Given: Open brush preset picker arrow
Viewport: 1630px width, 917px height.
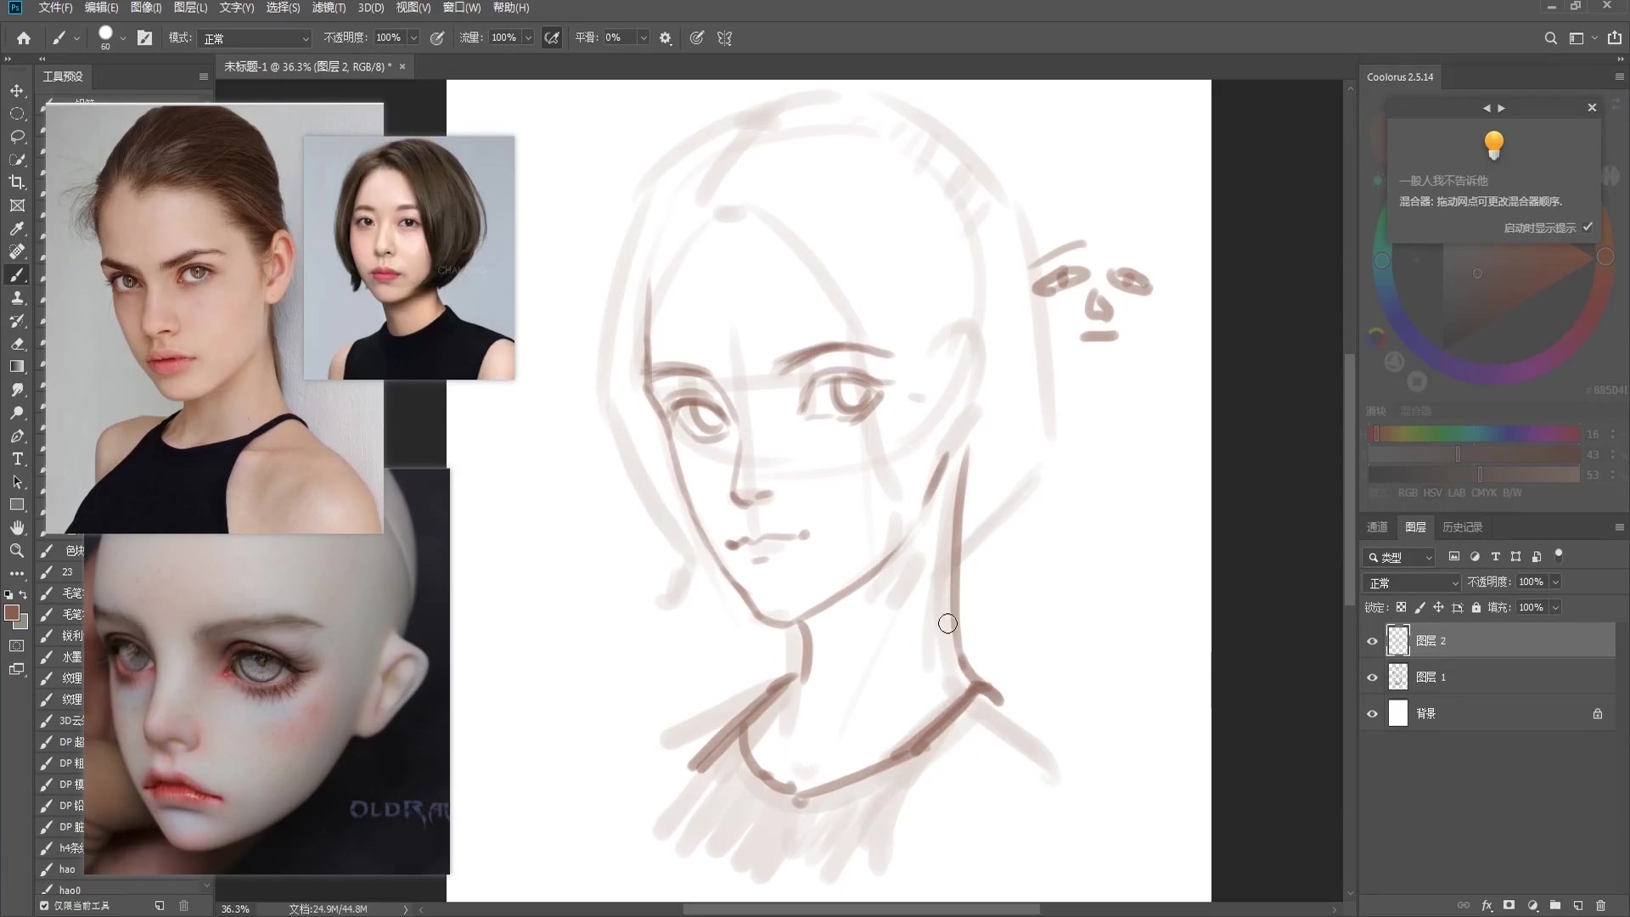Looking at the screenshot, I should point(123,37).
